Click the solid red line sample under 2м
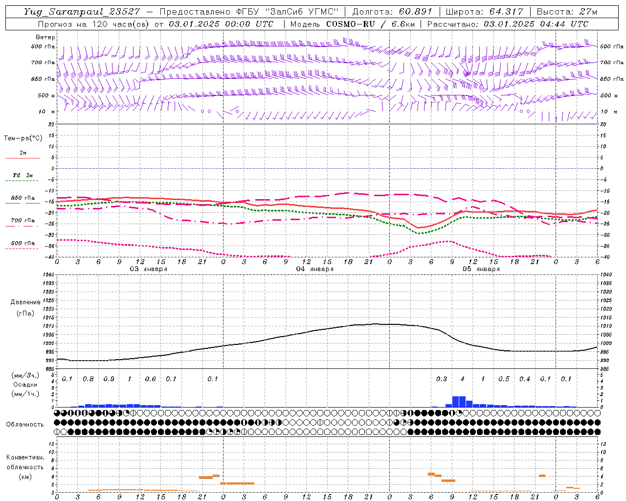 pyautogui.click(x=22, y=159)
